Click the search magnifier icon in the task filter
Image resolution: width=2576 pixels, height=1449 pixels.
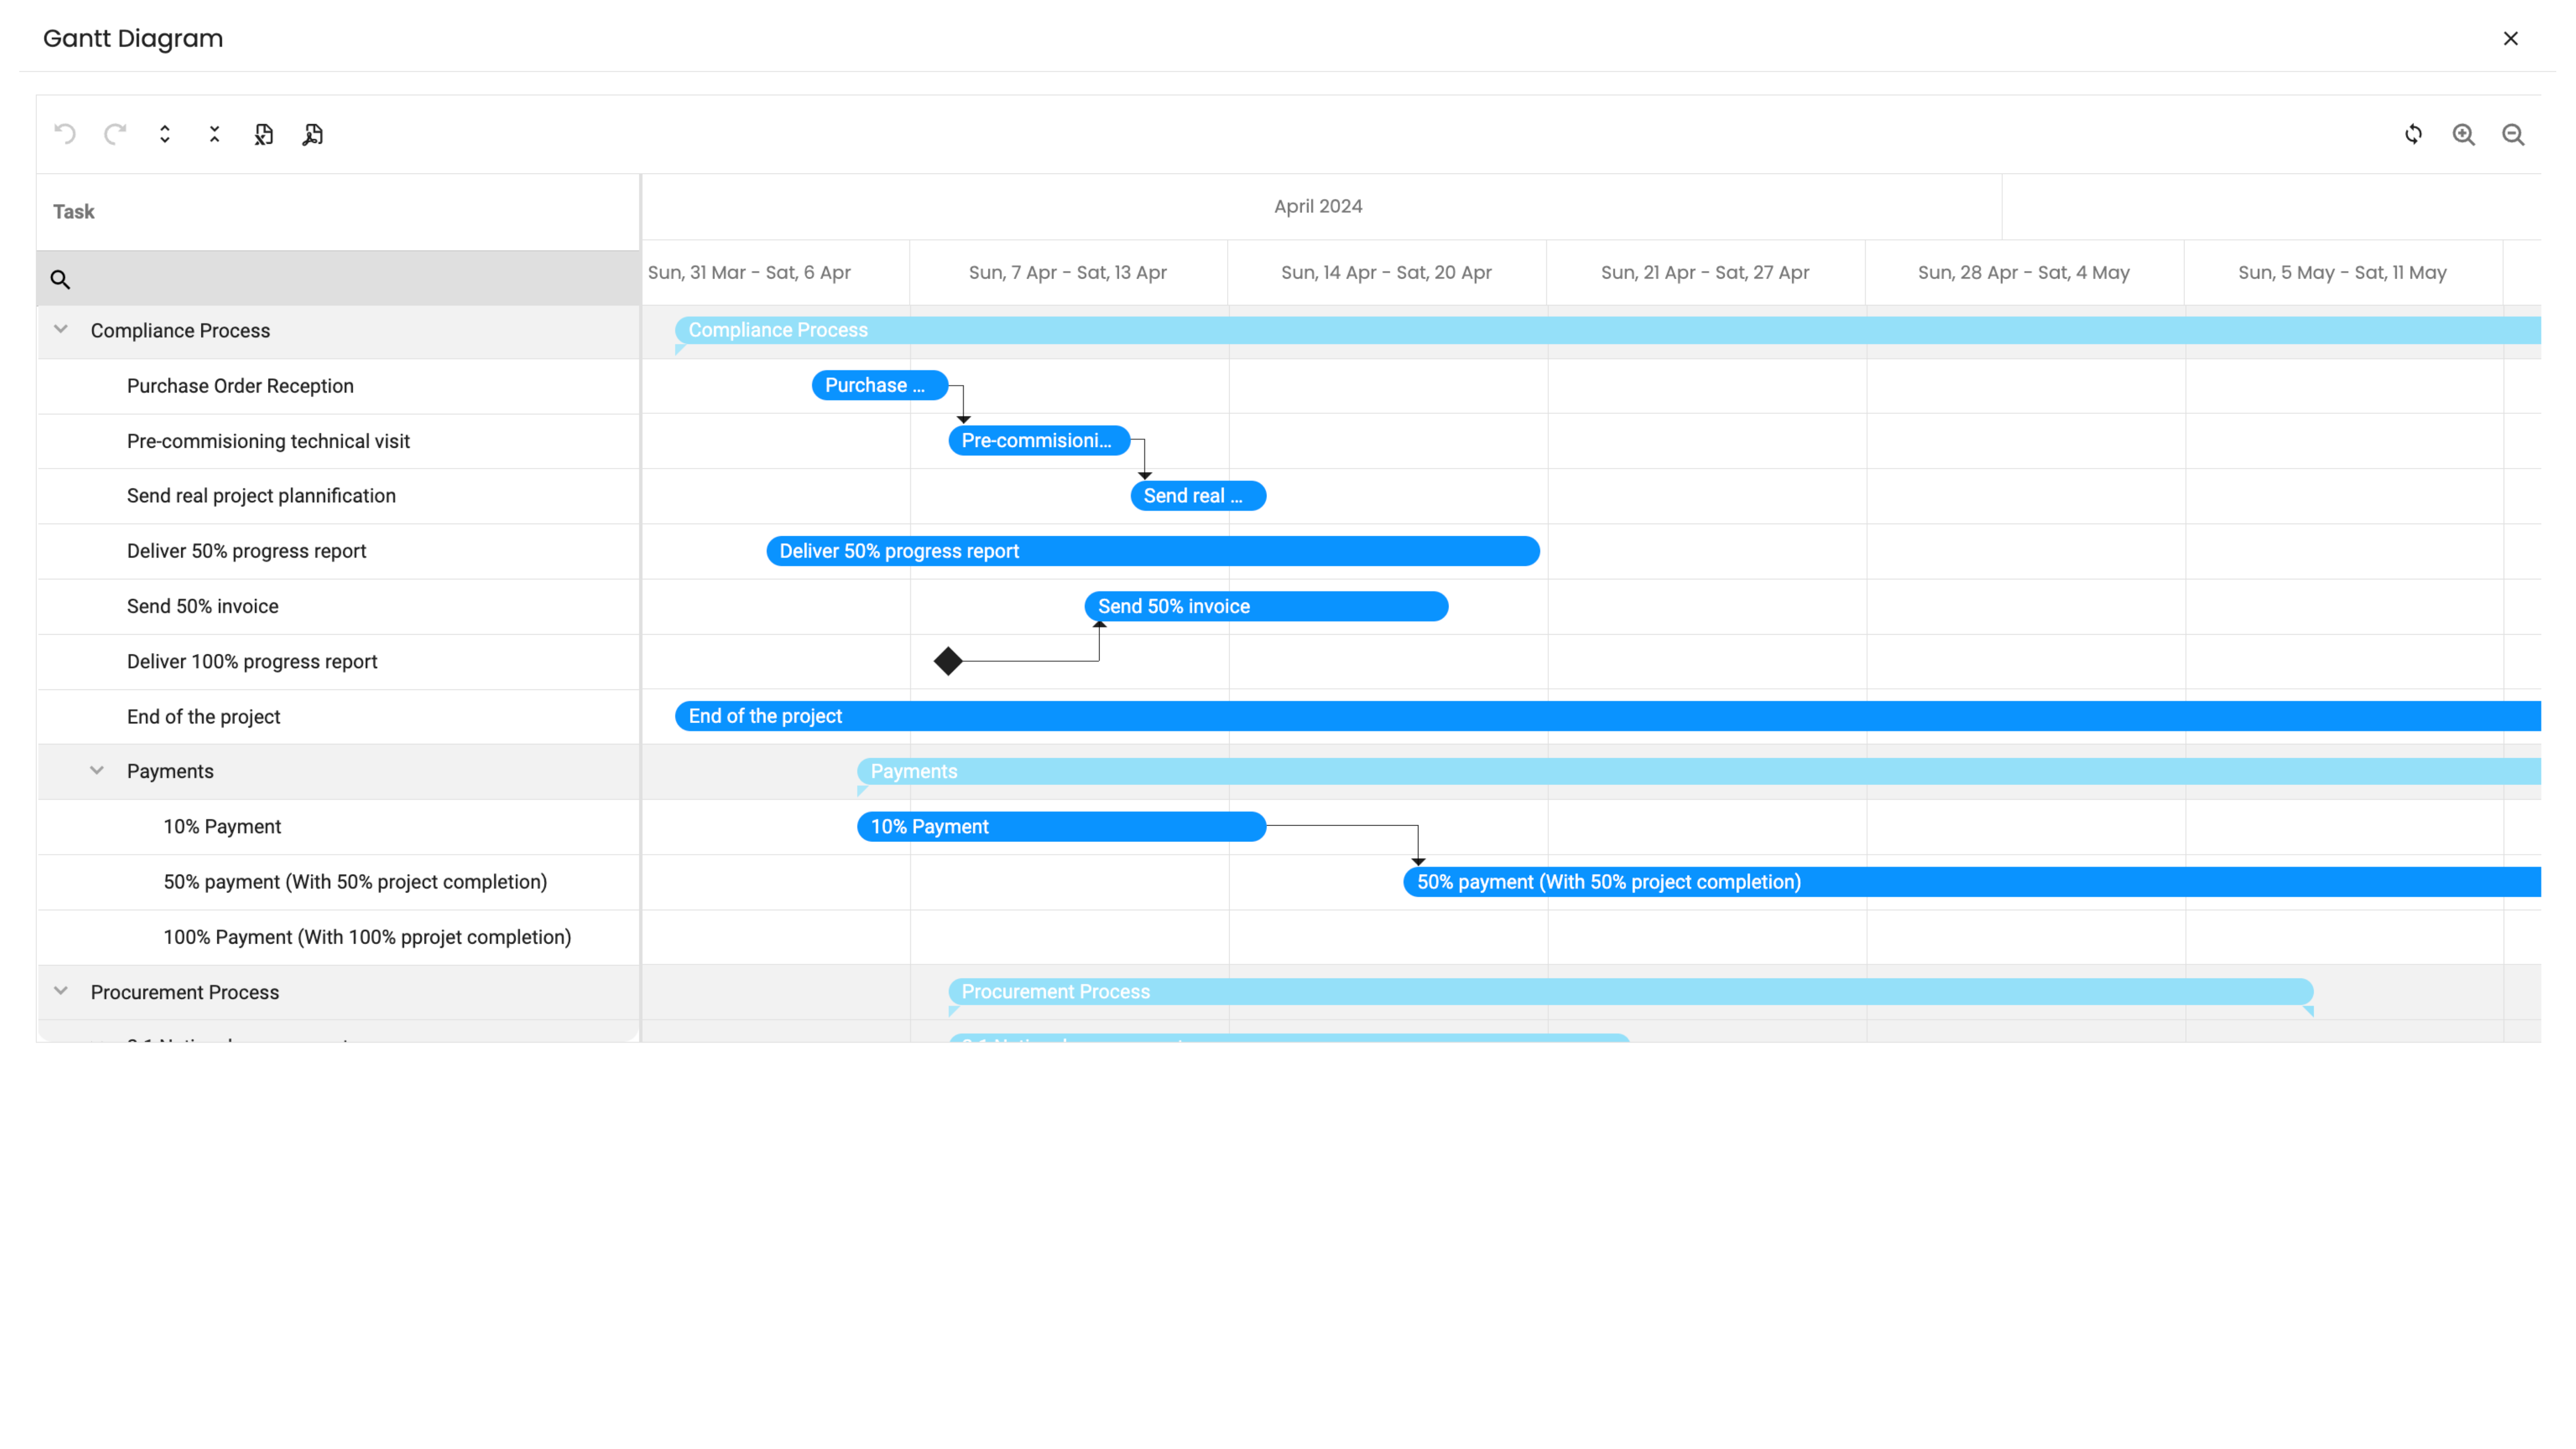[60, 279]
